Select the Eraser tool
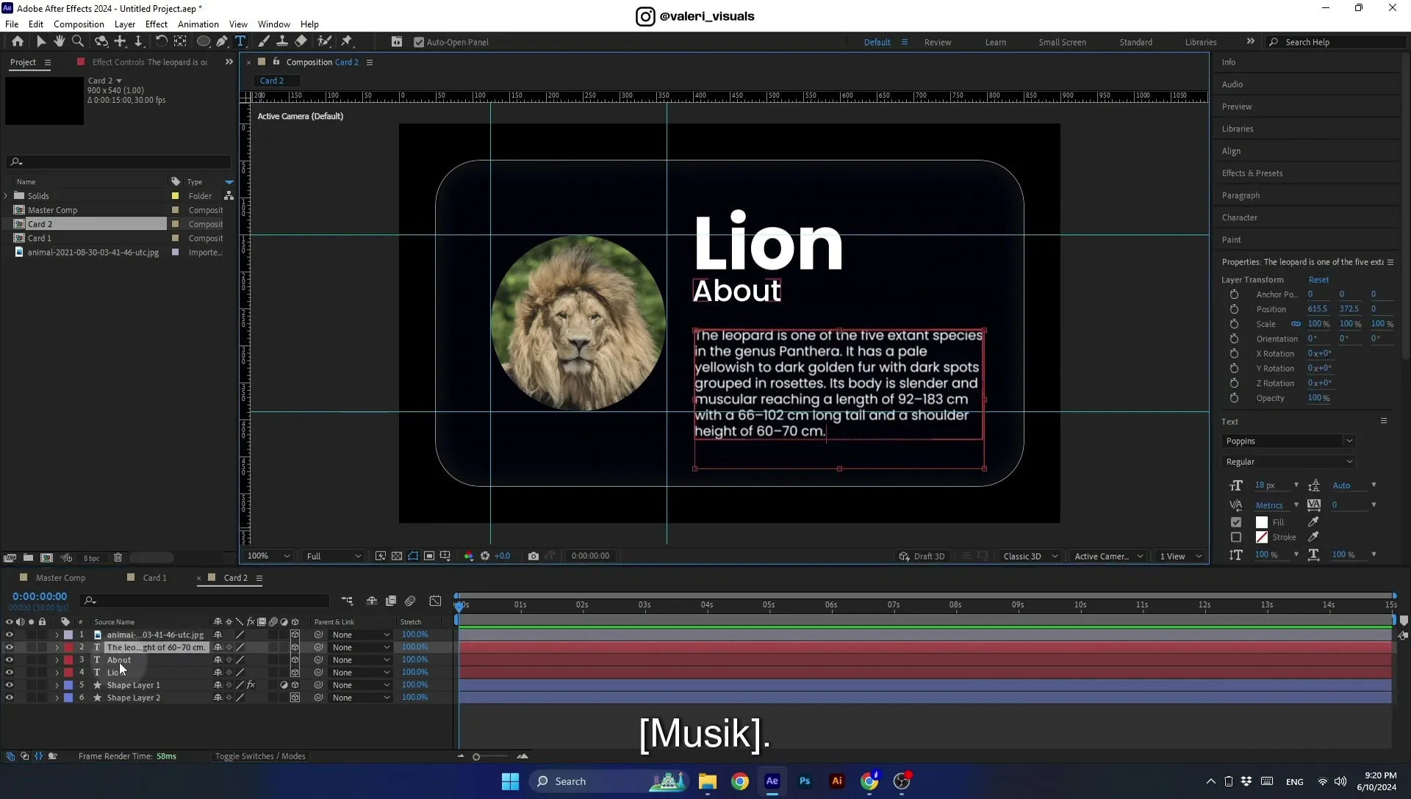This screenshot has width=1411, height=799. (x=301, y=42)
